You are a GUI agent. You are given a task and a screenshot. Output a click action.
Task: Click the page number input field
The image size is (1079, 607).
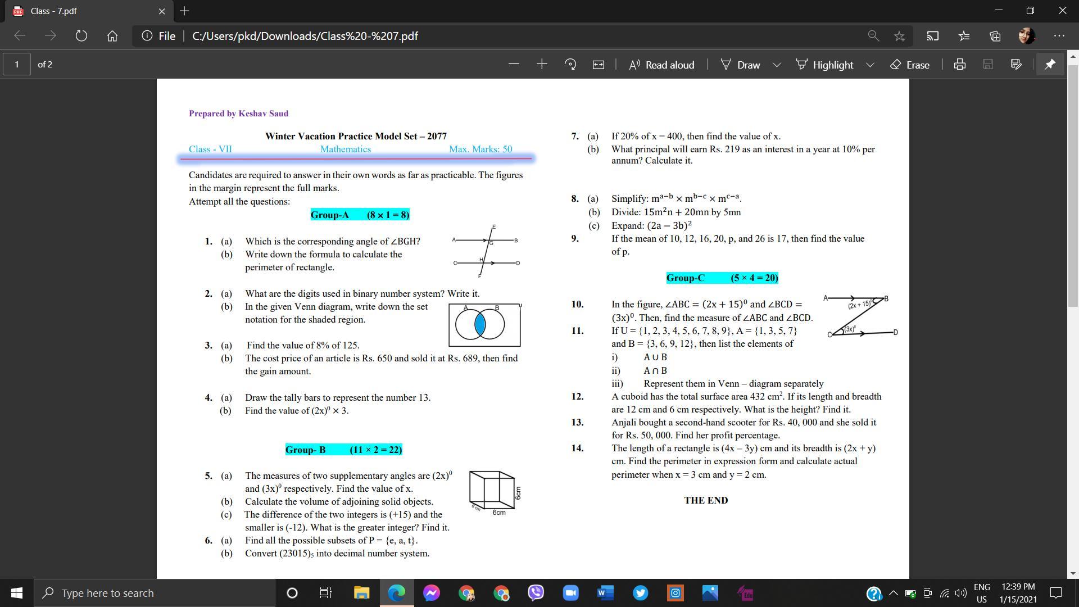pos(17,65)
